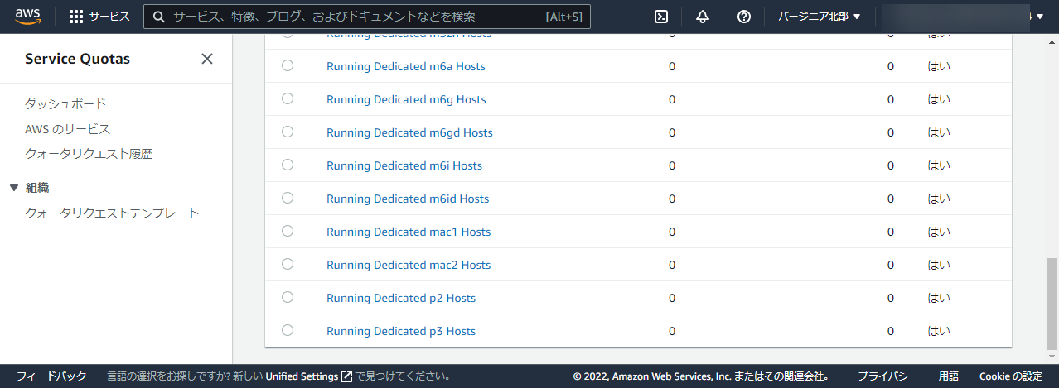Screen dimensions: 1059x388
Task: Select the Running Dedicated mac1 Hosts radio button
Action: [288, 231]
